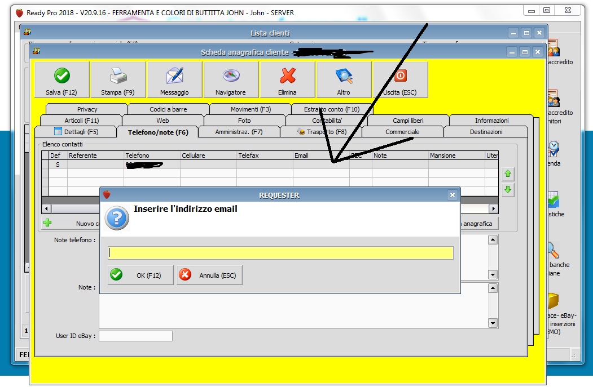Click the Uscita (ESC) button

(400, 80)
